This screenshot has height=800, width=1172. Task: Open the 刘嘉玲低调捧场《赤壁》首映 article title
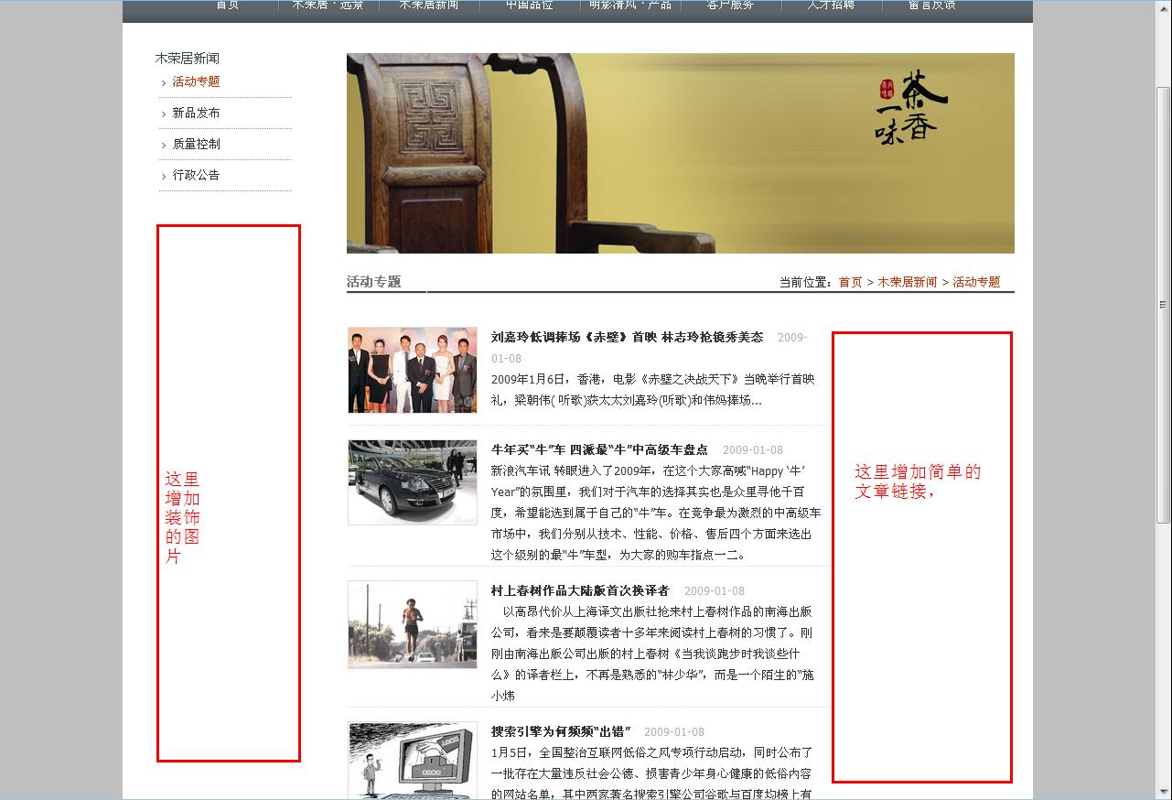tap(626, 337)
